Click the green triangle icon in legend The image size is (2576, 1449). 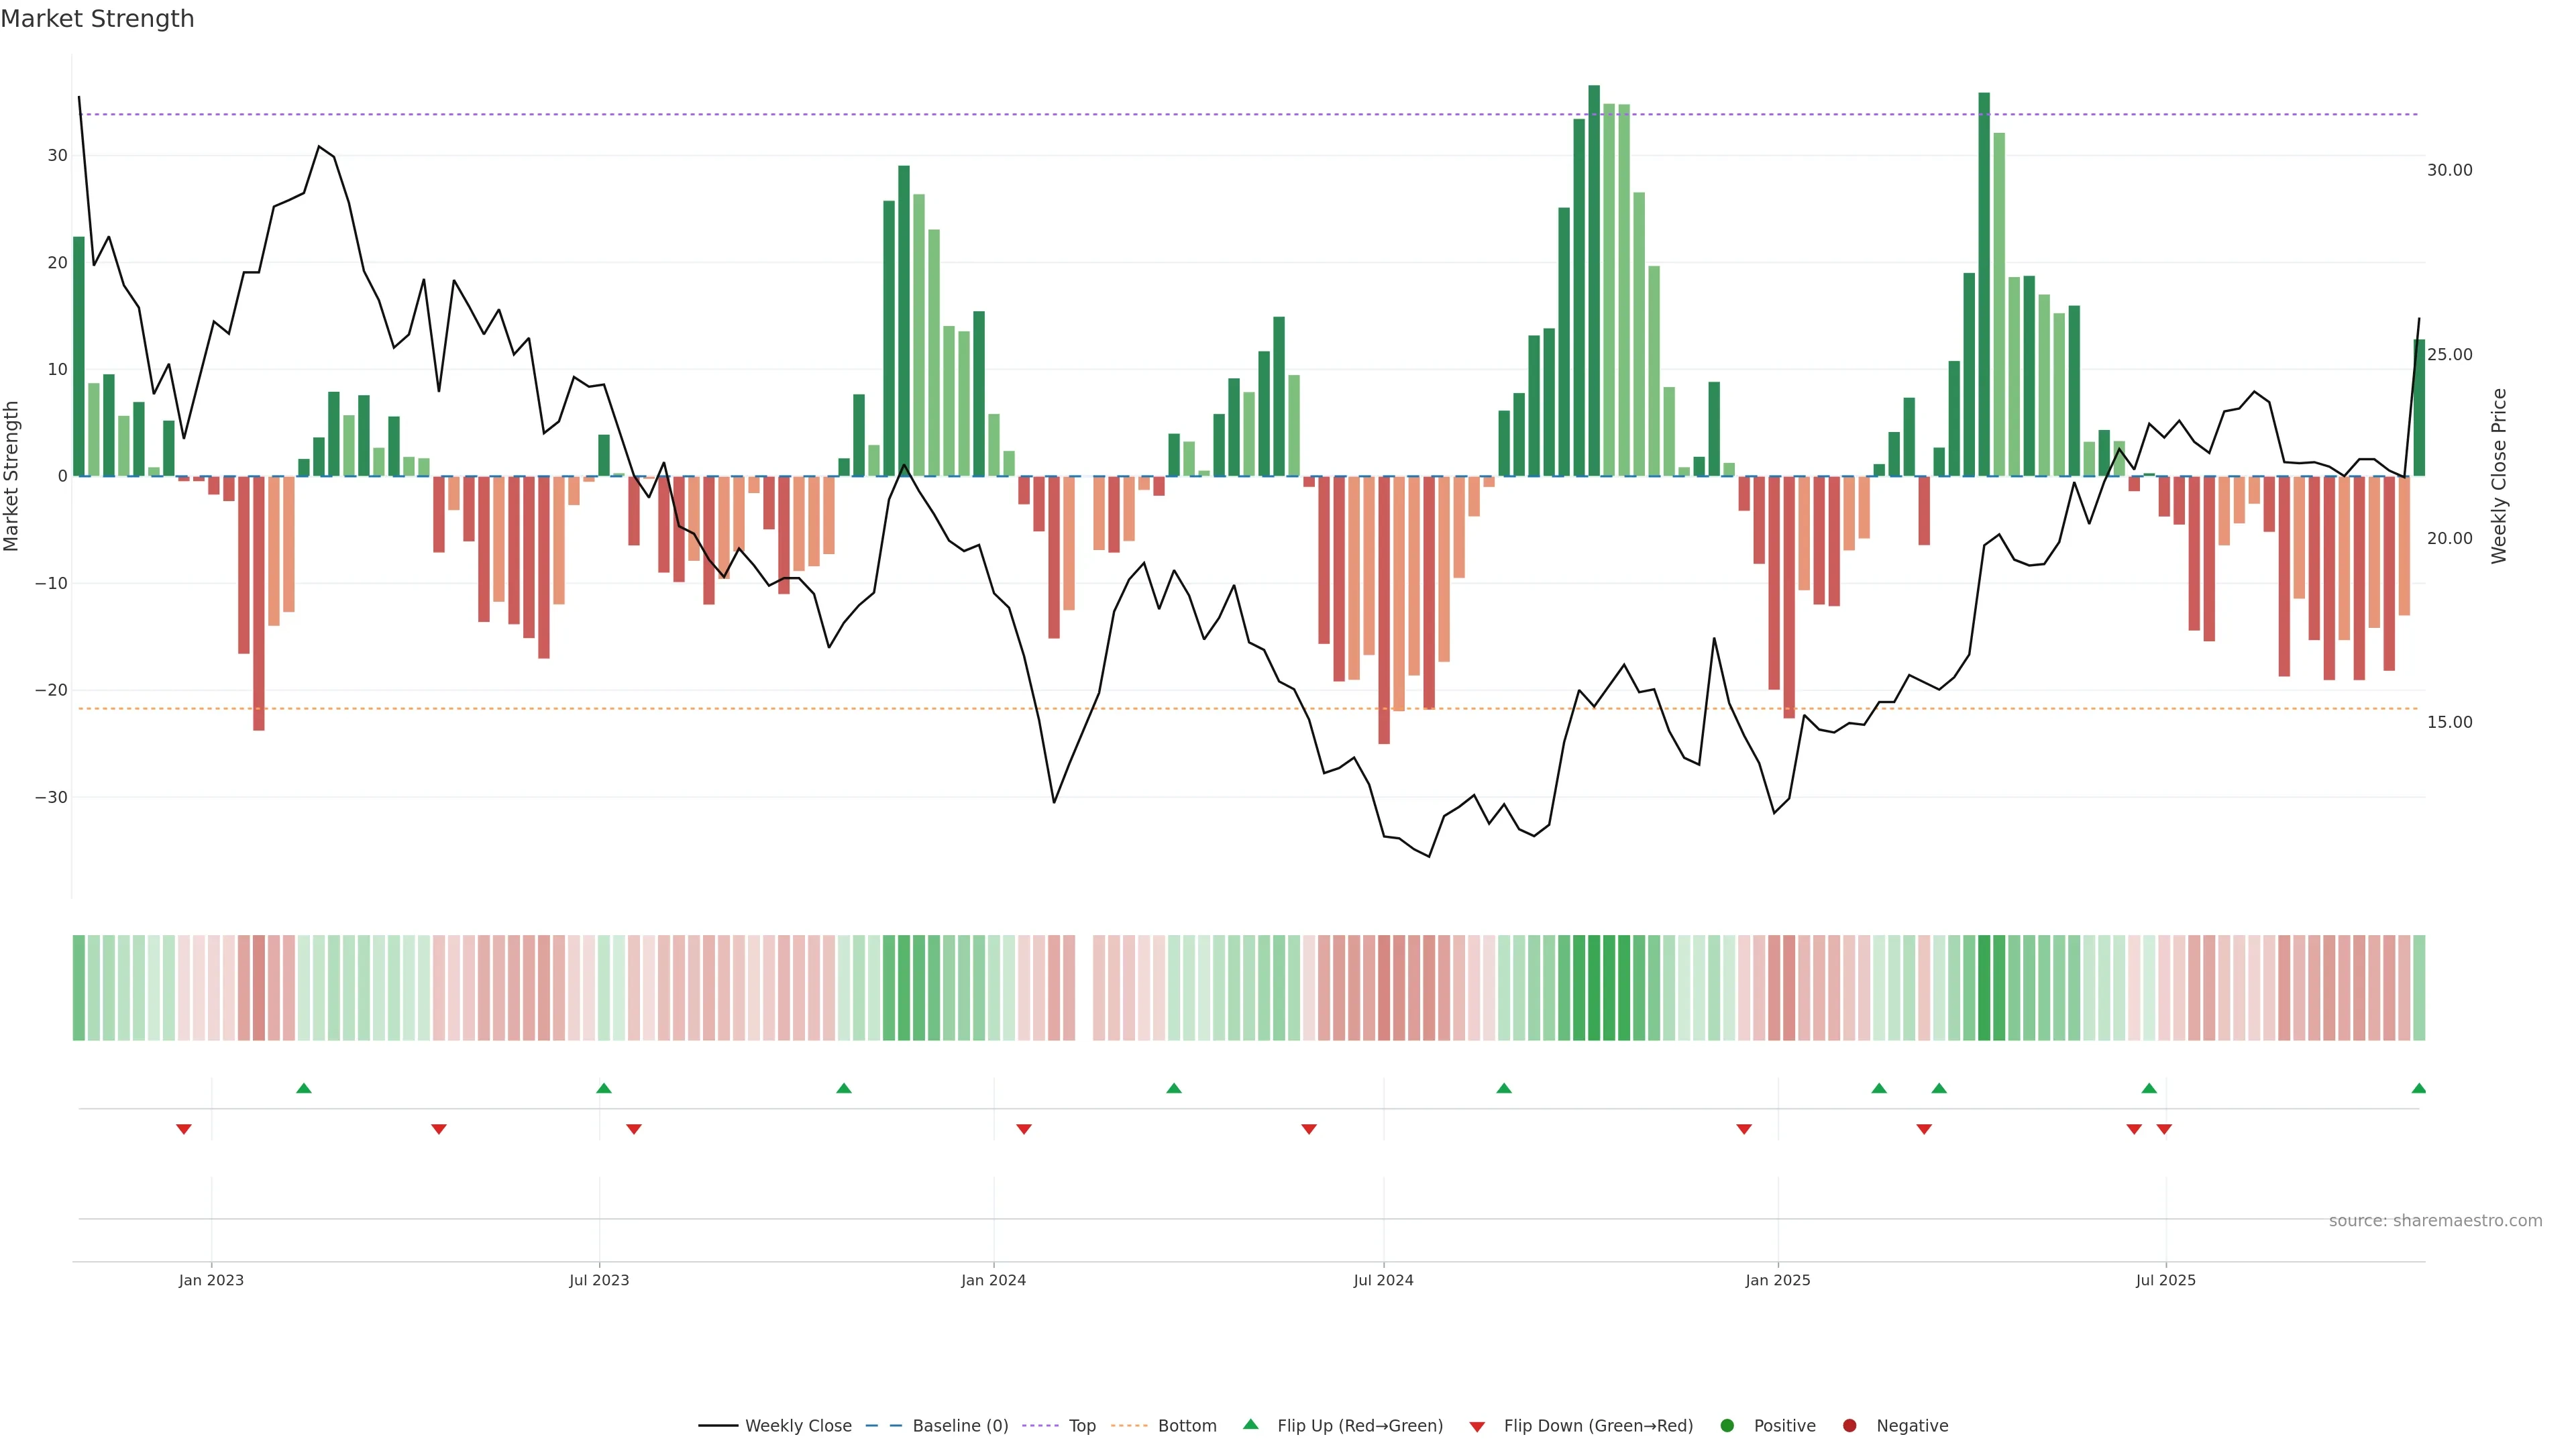point(1250,1424)
